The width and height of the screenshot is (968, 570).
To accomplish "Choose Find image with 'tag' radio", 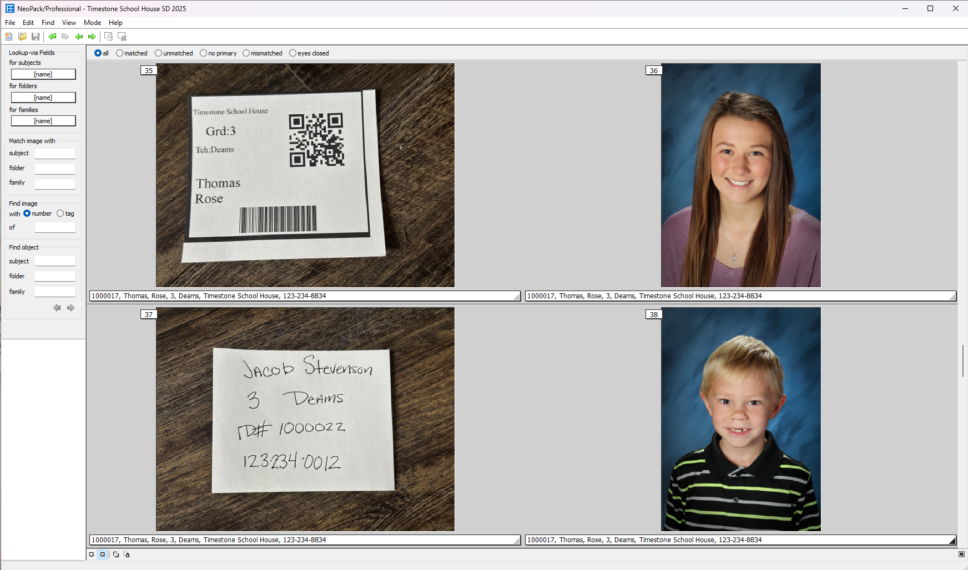I will [60, 213].
